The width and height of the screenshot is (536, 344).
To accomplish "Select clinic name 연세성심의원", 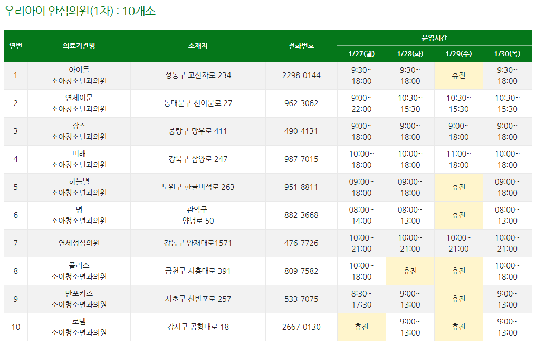I will 79,243.
